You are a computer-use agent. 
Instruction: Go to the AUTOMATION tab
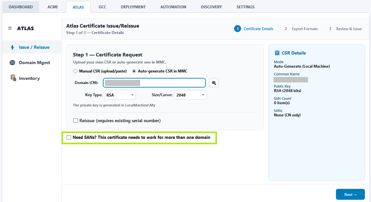(173, 7)
